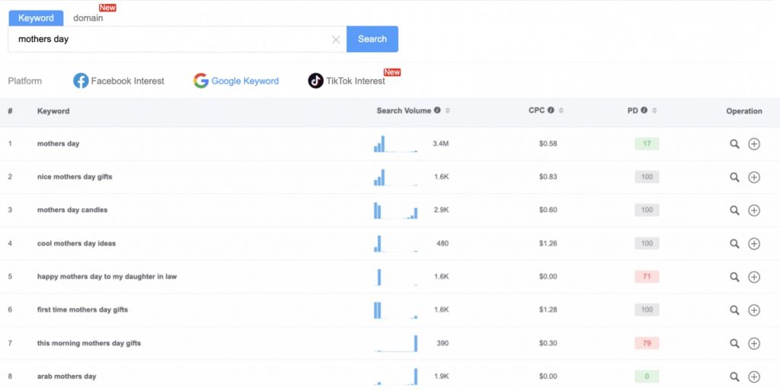The height and width of the screenshot is (391, 780).
Task: Click PD badge 71 for daughter in law row
Action: (647, 277)
